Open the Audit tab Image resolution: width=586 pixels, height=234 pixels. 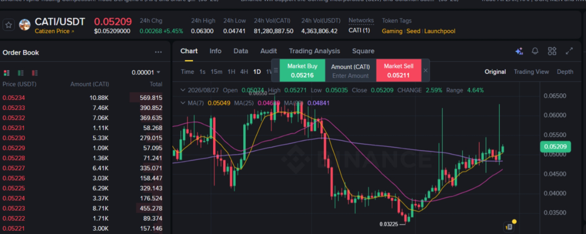(269, 51)
